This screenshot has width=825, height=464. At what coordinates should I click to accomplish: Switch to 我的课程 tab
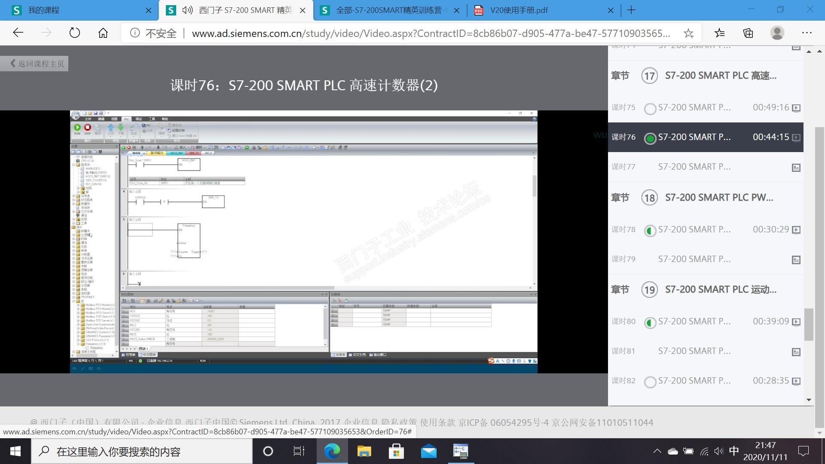[x=44, y=10]
